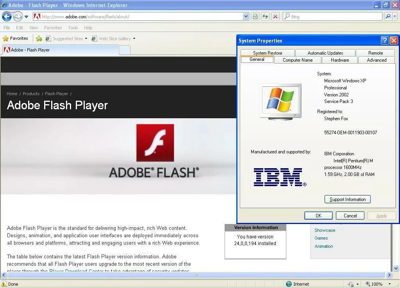The image size is (400, 288).
Task: Click the IBM logo in System Properties
Action: click(x=280, y=177)
